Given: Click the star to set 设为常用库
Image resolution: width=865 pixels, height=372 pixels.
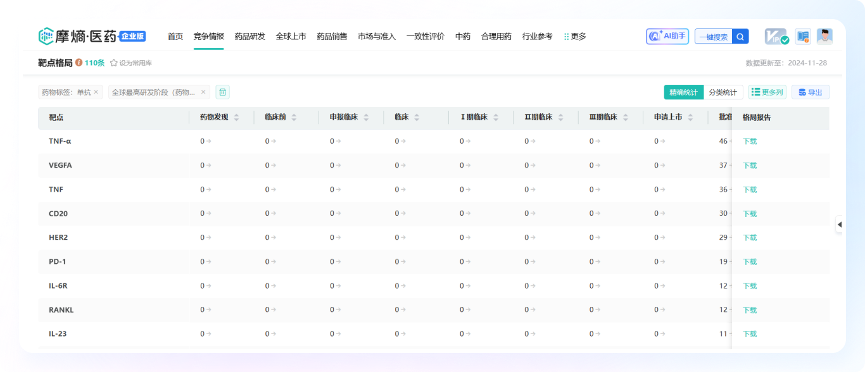Looking at the screenshot, I should point(114,63).
